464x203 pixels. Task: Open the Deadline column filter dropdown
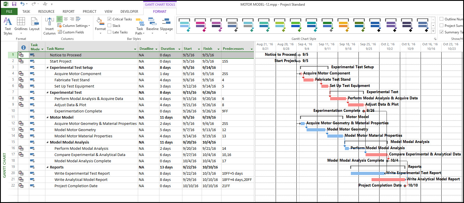coord(156,49)
